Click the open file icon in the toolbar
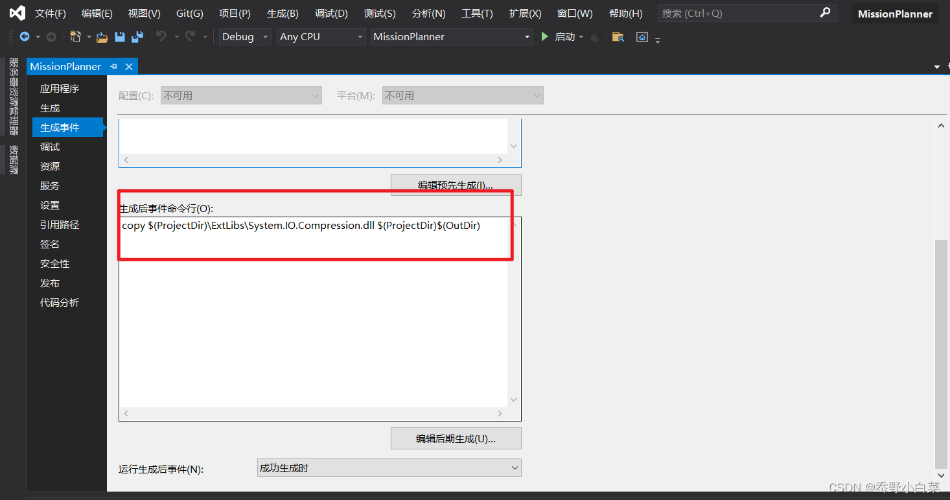Image resolution: width=950 pixels, height=500 pixels. tap(102, 37)
